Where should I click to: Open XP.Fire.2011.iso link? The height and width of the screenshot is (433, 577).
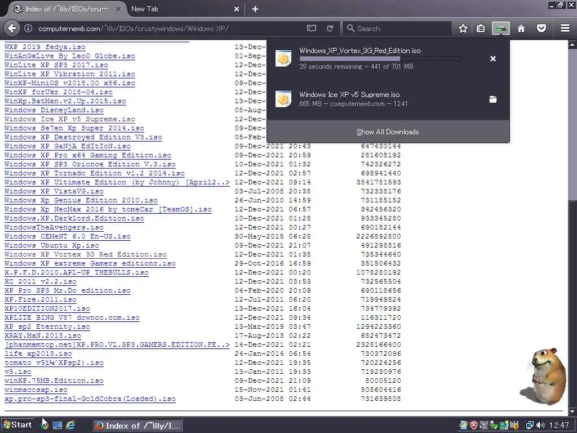pos(41,299)
